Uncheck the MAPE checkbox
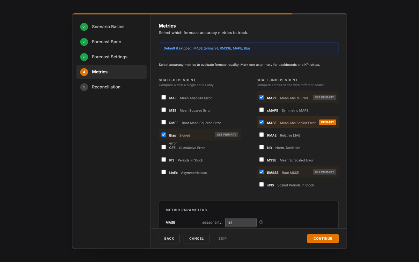Image resolution: width=419 pixels, height=262 pixels. [x=262, y=97]
